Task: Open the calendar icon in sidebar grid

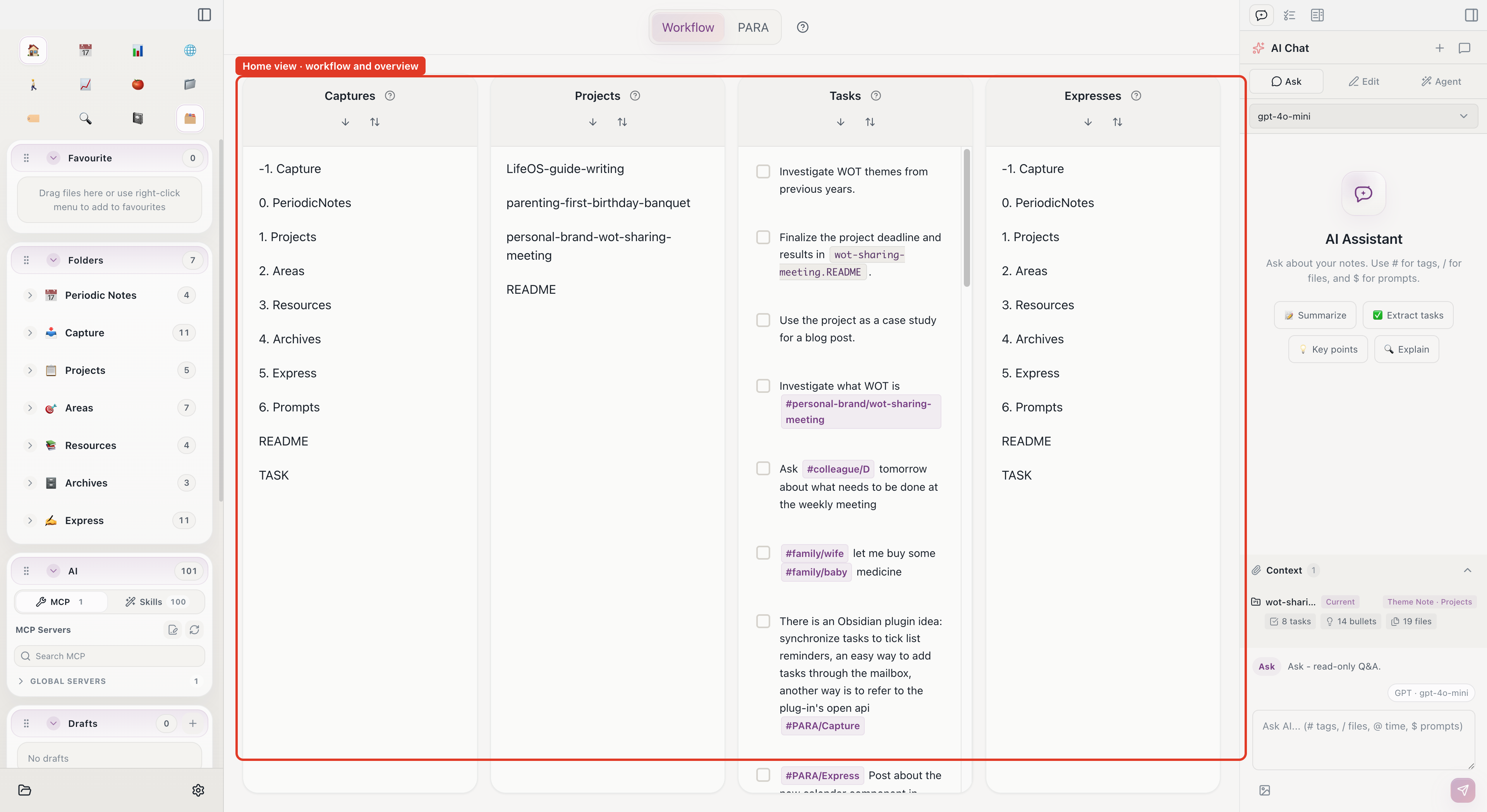Action: pos(86,50)
